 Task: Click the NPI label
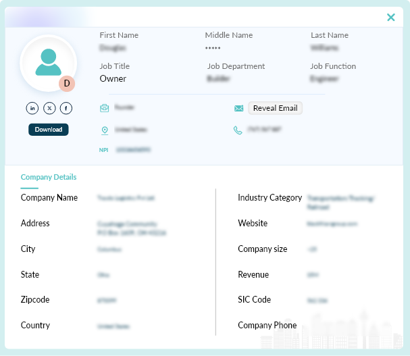click(104, 149)
